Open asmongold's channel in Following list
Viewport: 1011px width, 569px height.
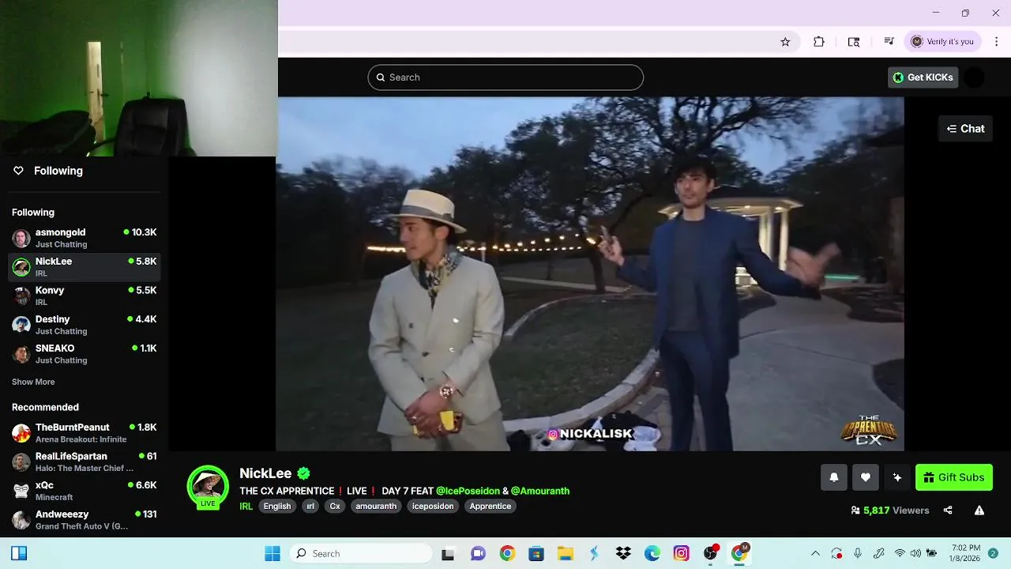pyautogui.click(x=85, y=238)
